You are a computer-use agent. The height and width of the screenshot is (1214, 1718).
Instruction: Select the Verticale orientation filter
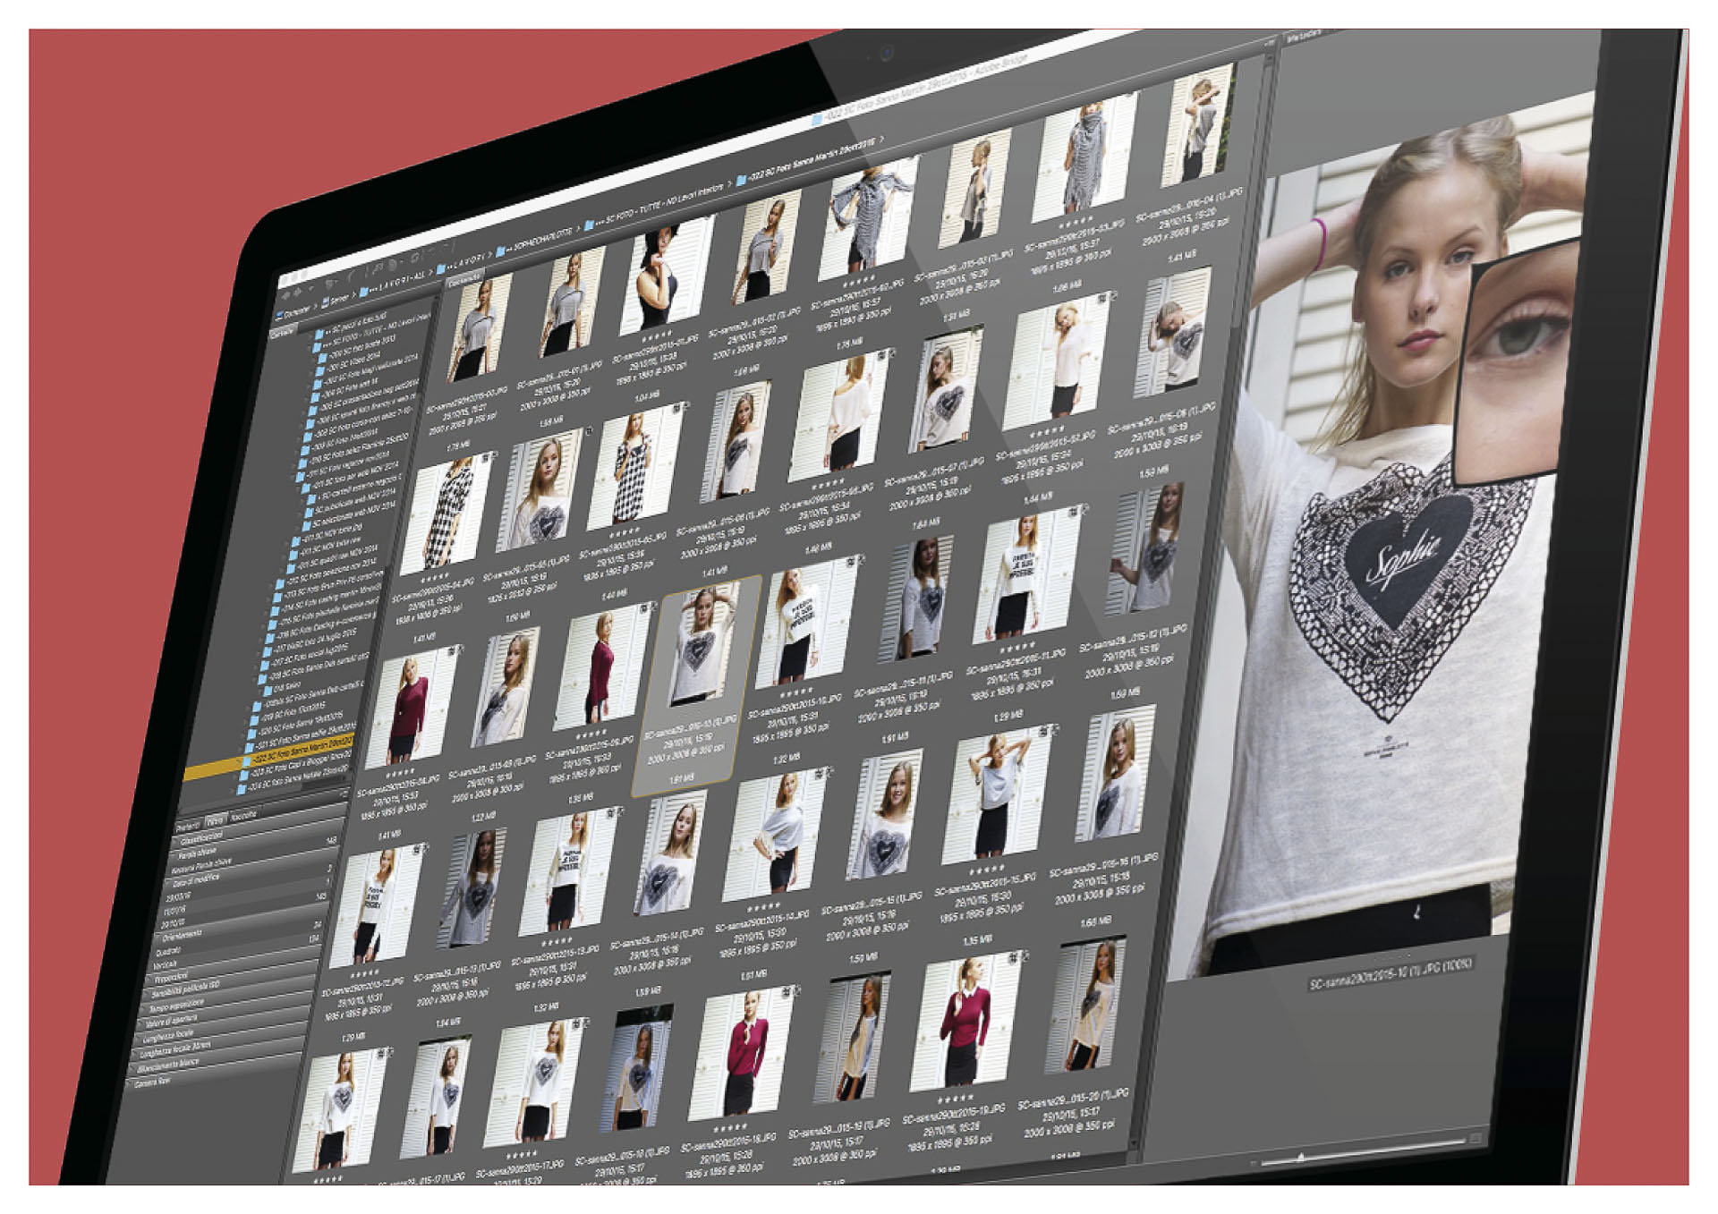click(165, 964)
